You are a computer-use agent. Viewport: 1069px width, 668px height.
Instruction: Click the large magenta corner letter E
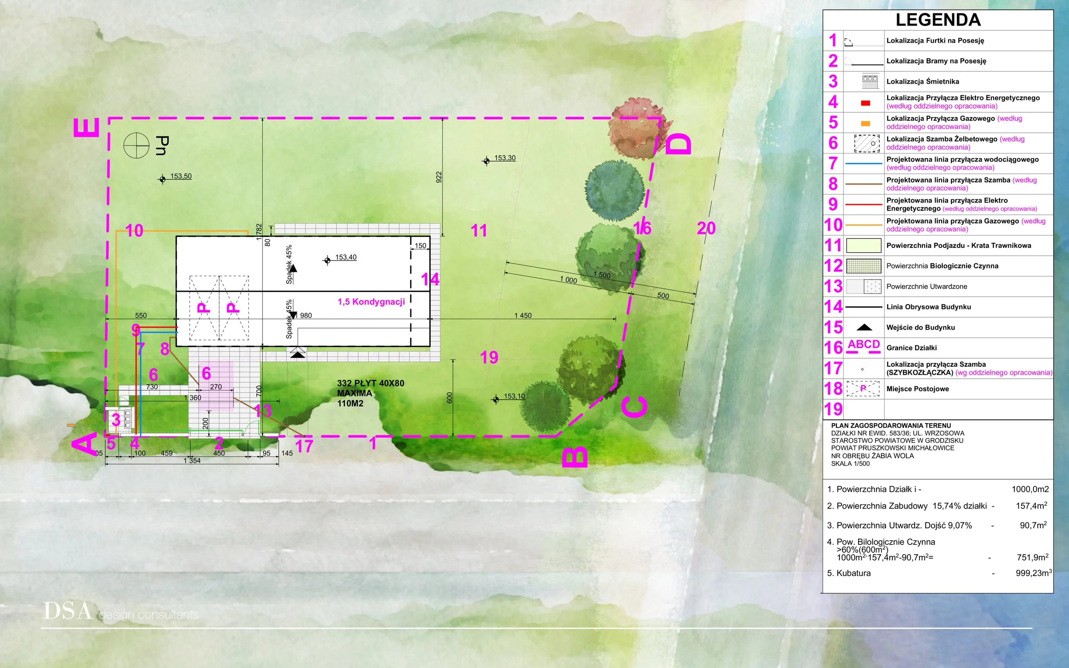[x=87, y=128]
